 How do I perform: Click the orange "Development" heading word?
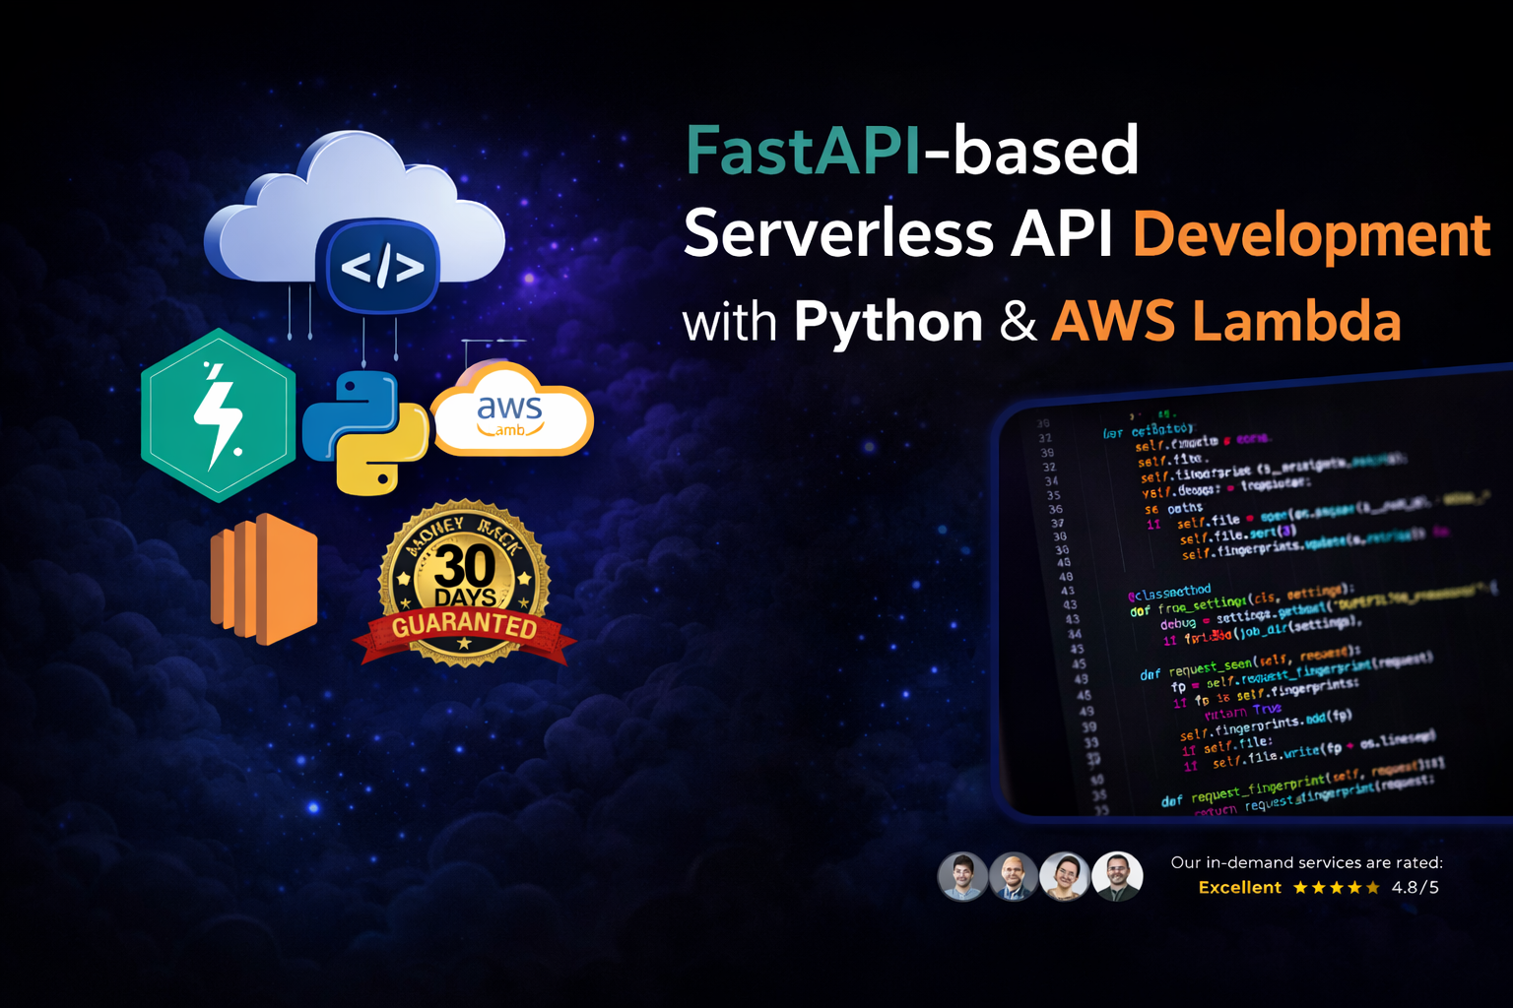[1311, 234]
